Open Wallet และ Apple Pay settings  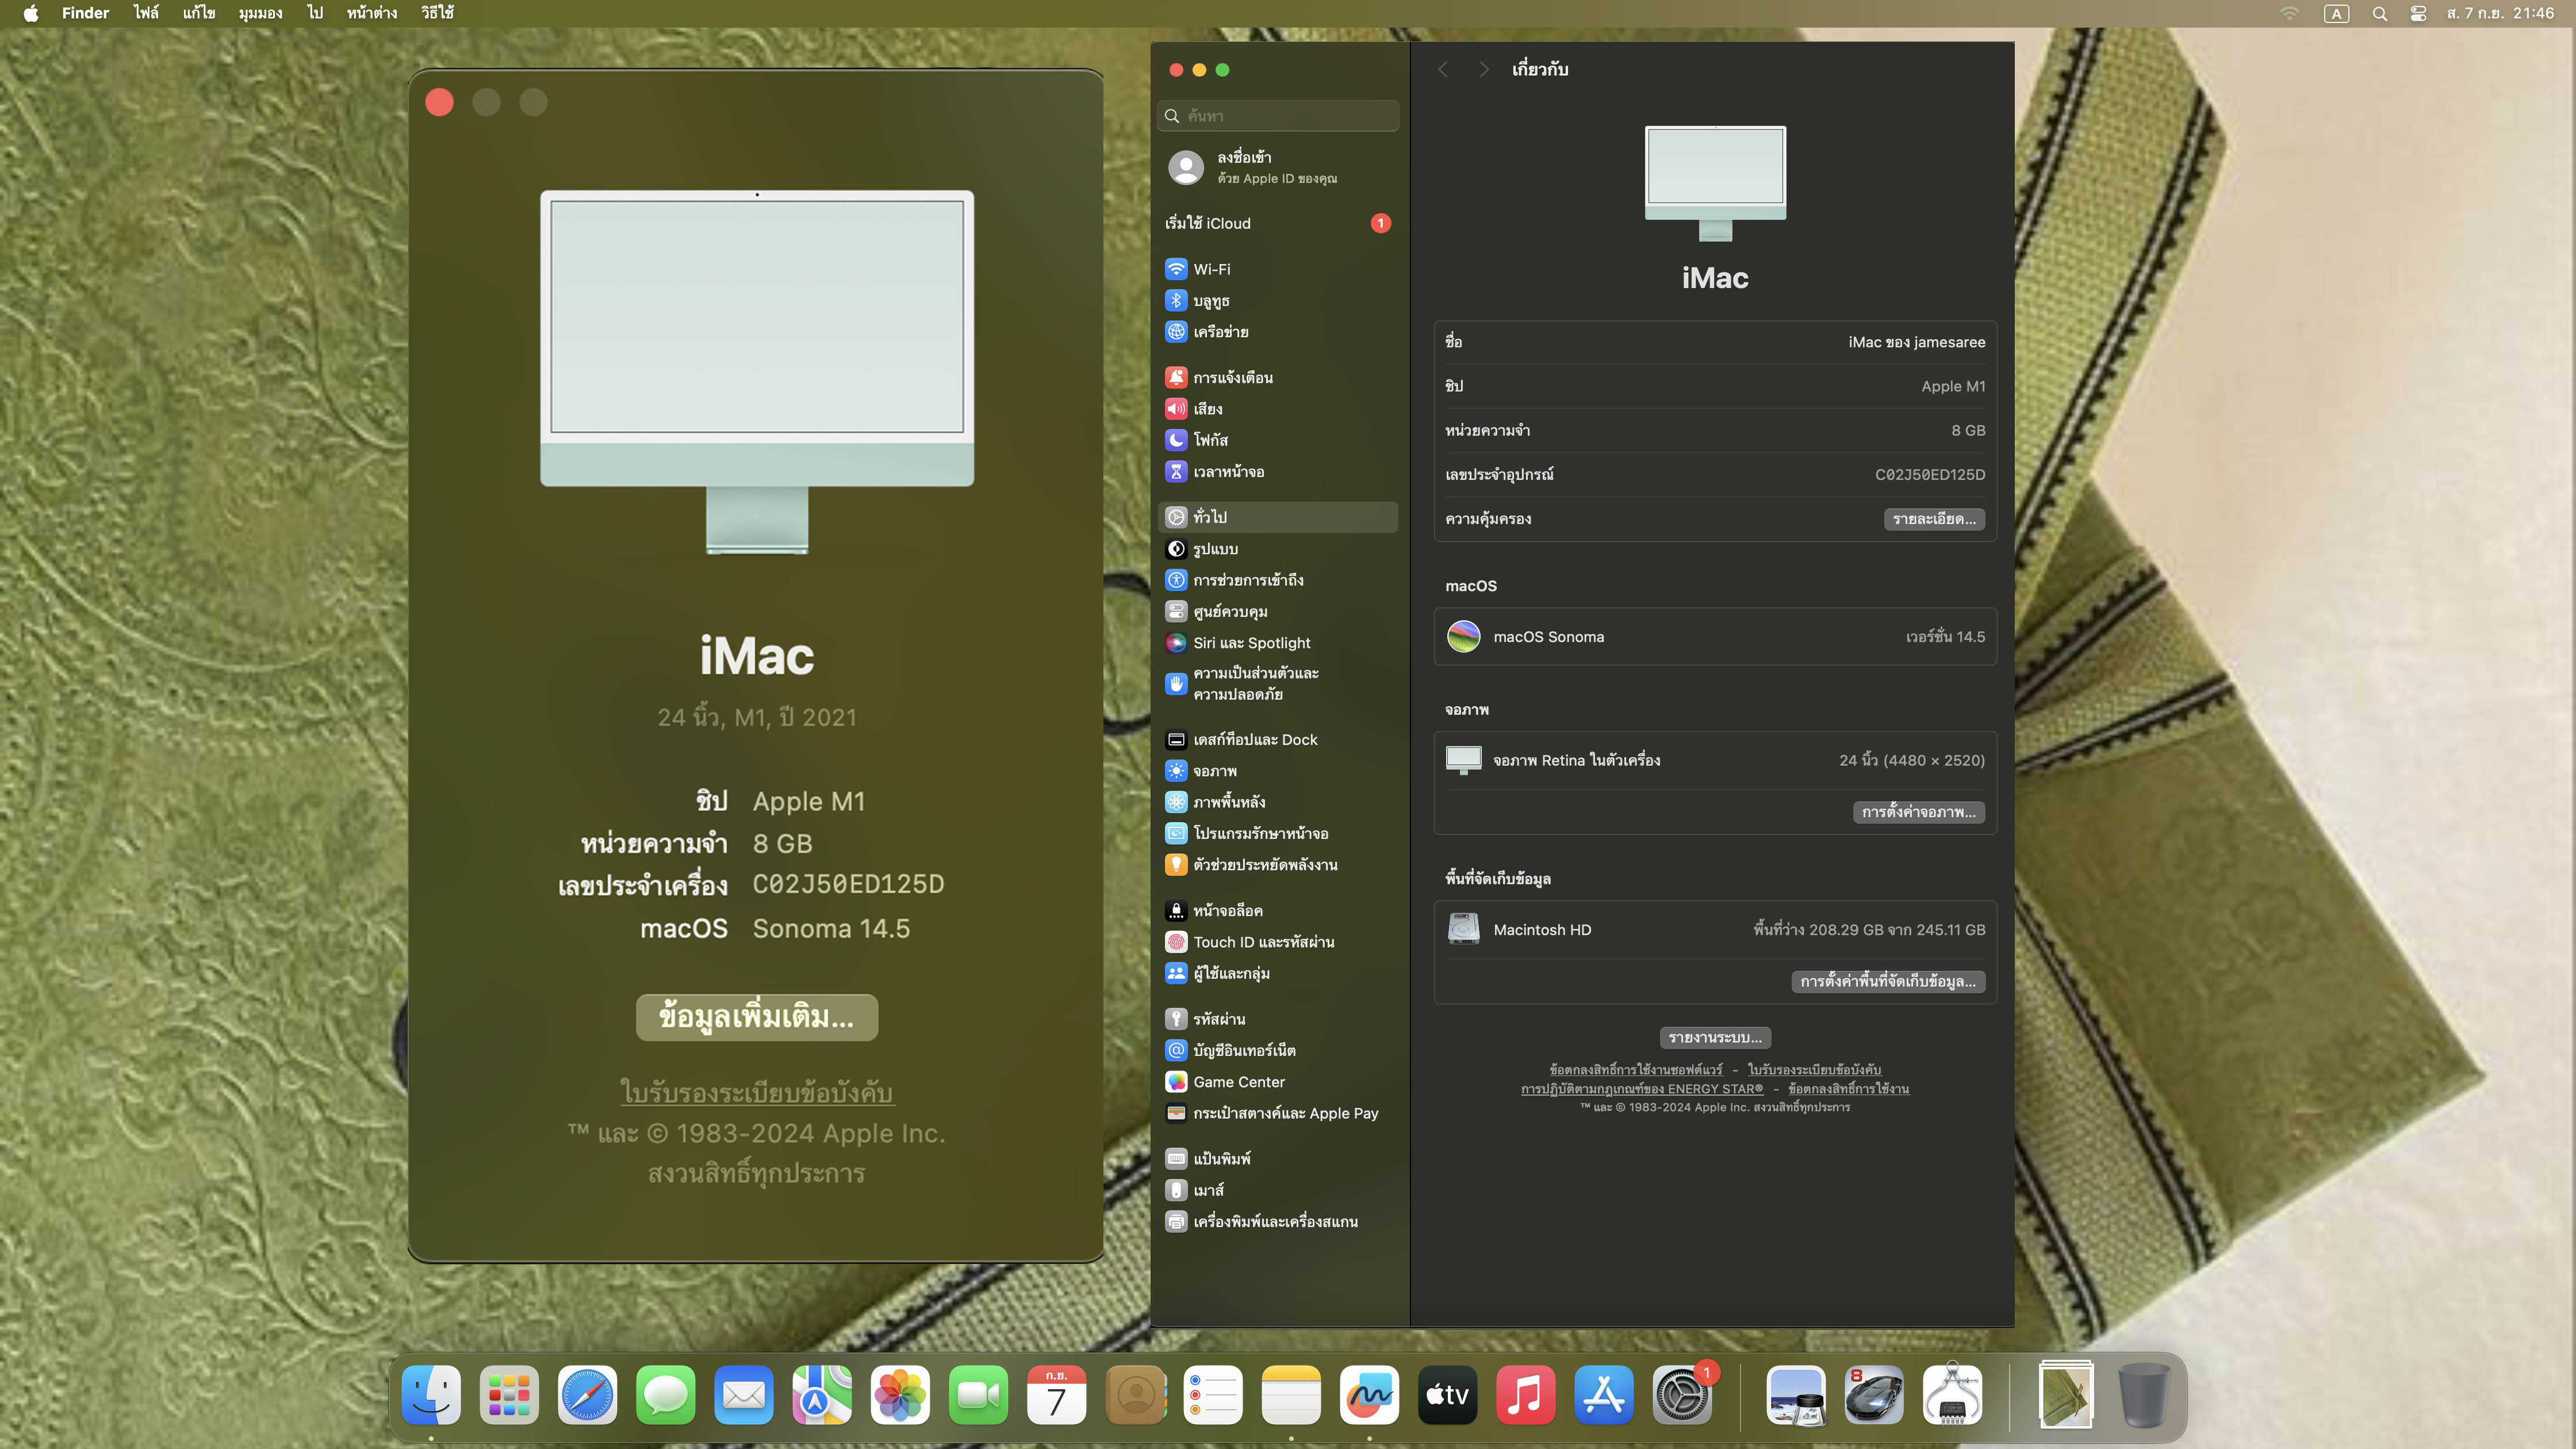[1277, 1113]
